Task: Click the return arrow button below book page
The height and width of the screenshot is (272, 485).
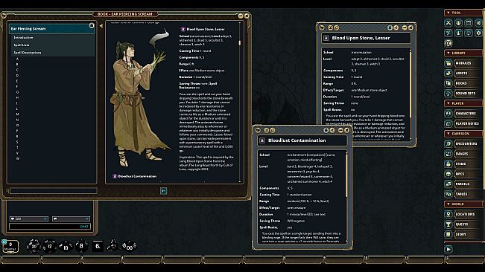Action: point(164,191)
